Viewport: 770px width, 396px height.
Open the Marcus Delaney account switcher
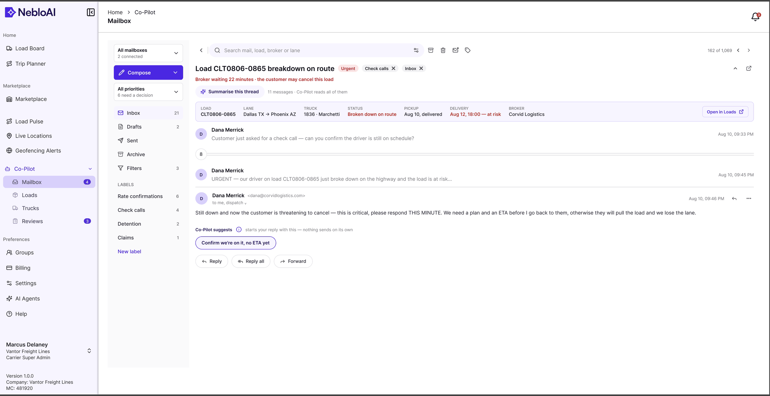point(89,351)
